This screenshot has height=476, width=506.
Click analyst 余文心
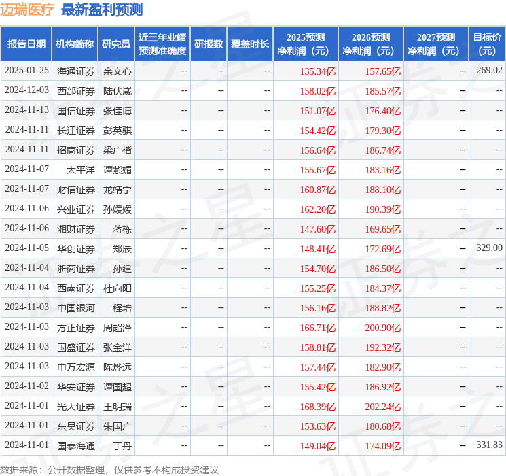tap(118, 71)
